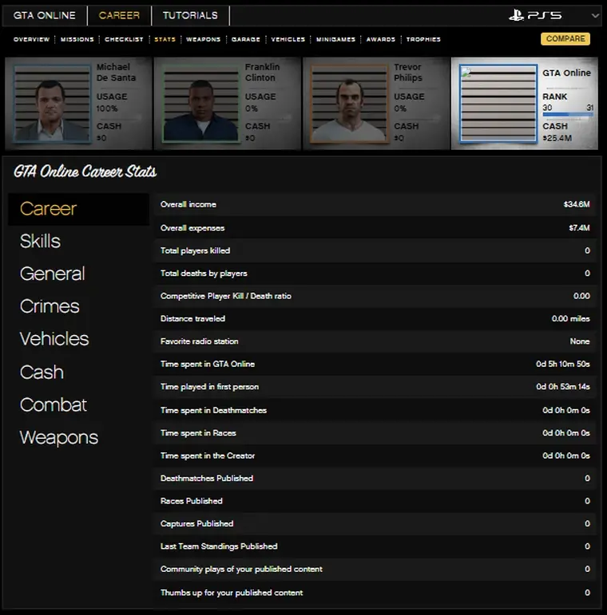Image resolution: width=607 pixels, height=615 pixels.
Task: Open the Combat stats category
Action: pyautogui.click(x=54, y=404)
